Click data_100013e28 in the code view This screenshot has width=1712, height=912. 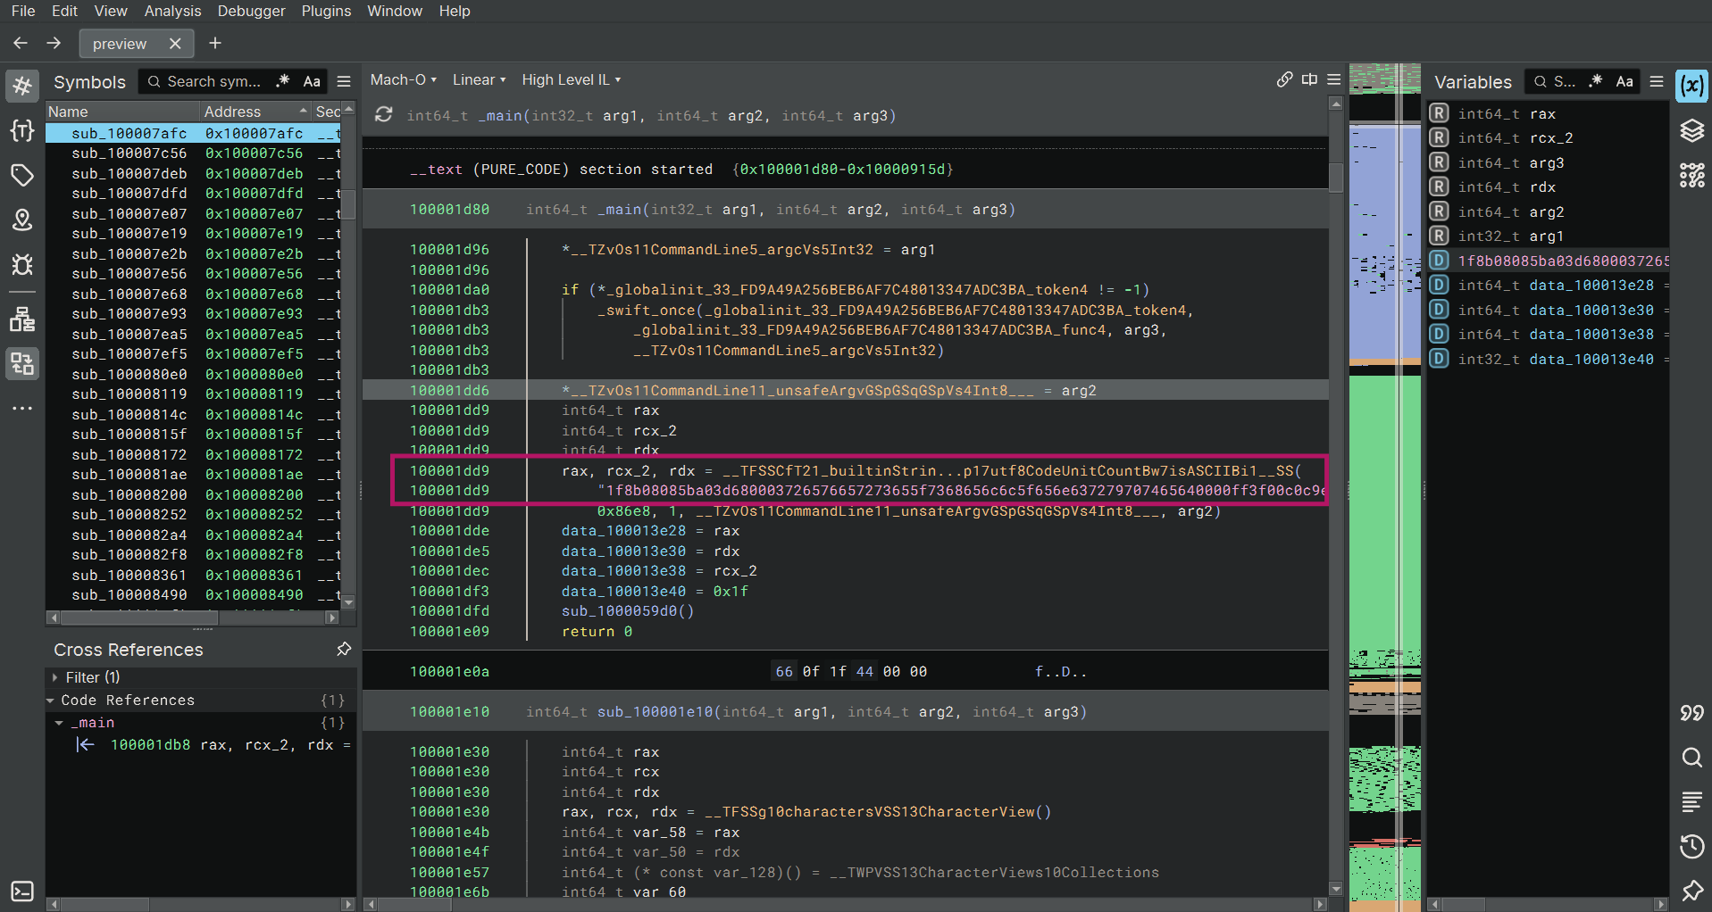[x=623, y=531]
